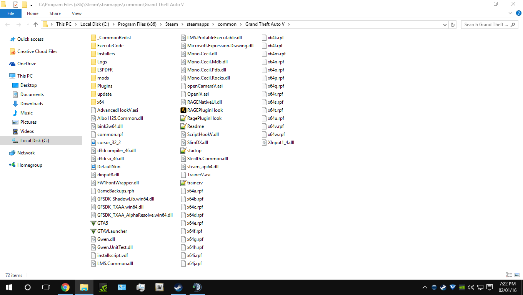Open Homegroup in the navigation pane
Image resolution: width=523 pixels, height=295 pixels.
pos(30,165)
